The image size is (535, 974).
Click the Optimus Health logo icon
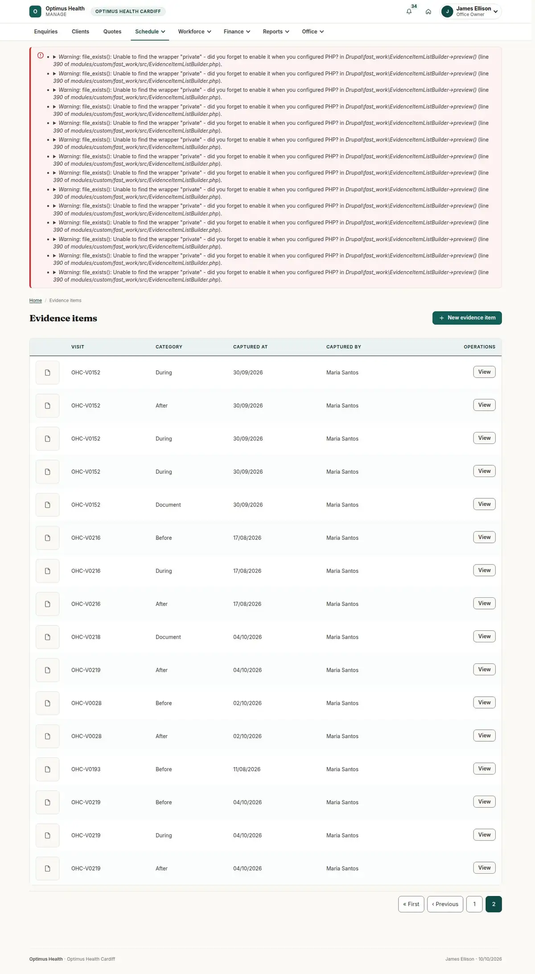click(x=35, y=12)
